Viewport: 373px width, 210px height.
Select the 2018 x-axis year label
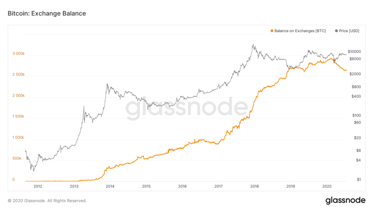point(255,186)
